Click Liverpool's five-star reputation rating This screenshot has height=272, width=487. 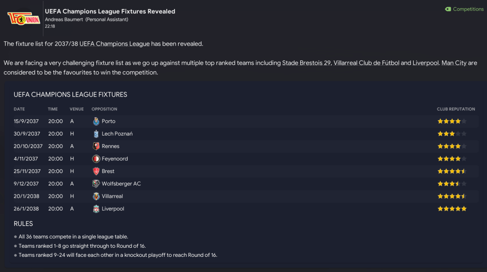[x=452, y=209]
